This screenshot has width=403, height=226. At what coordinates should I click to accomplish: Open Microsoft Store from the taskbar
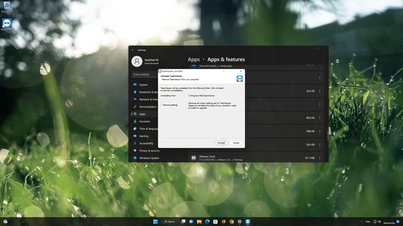click(215, 222)
